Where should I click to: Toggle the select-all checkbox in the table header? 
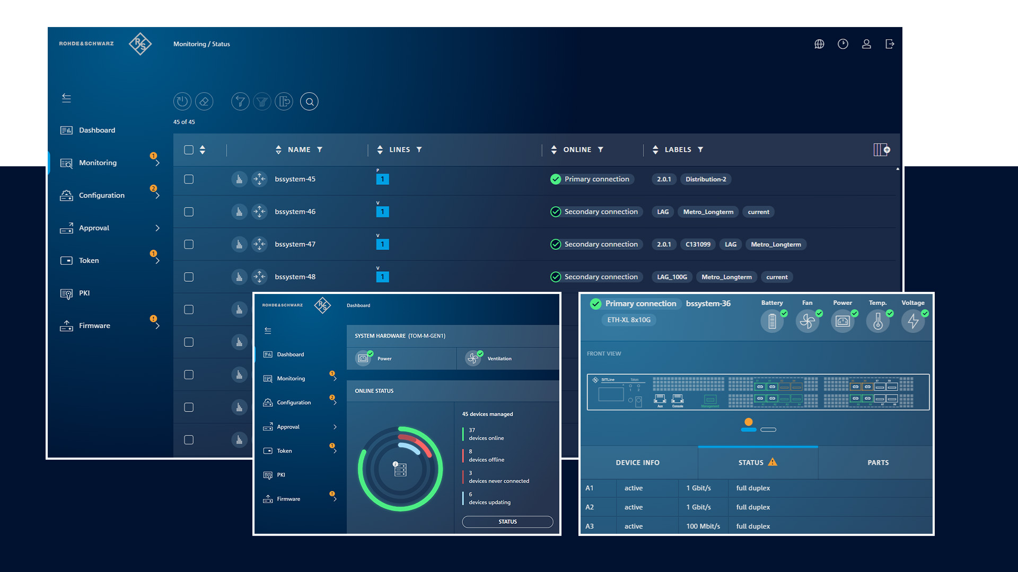point(189,150)
